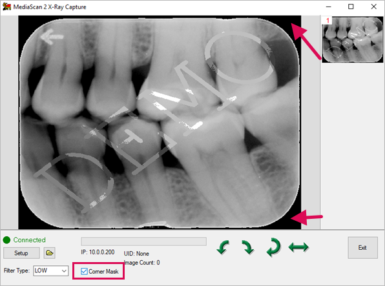Expand the Filter Type dropdown arrow
The height and width of the screenshot is (286, 385).
click(x=64, y=271)
